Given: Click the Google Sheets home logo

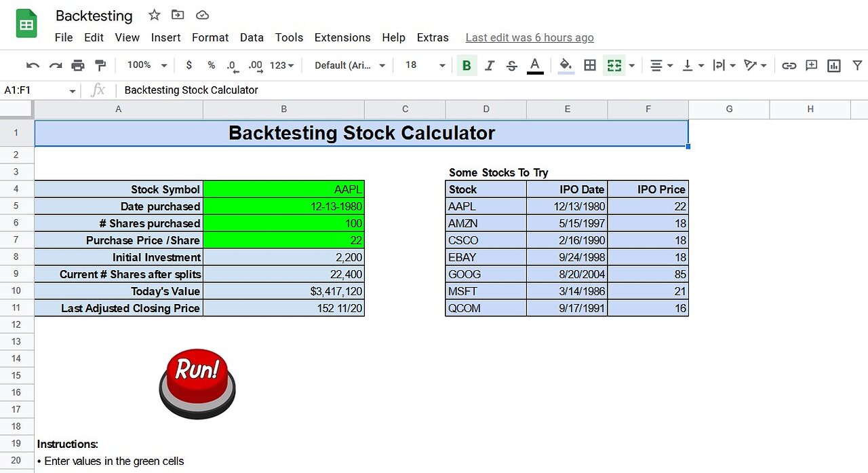Looking at the screenshot, I should (x=26, y=24).
